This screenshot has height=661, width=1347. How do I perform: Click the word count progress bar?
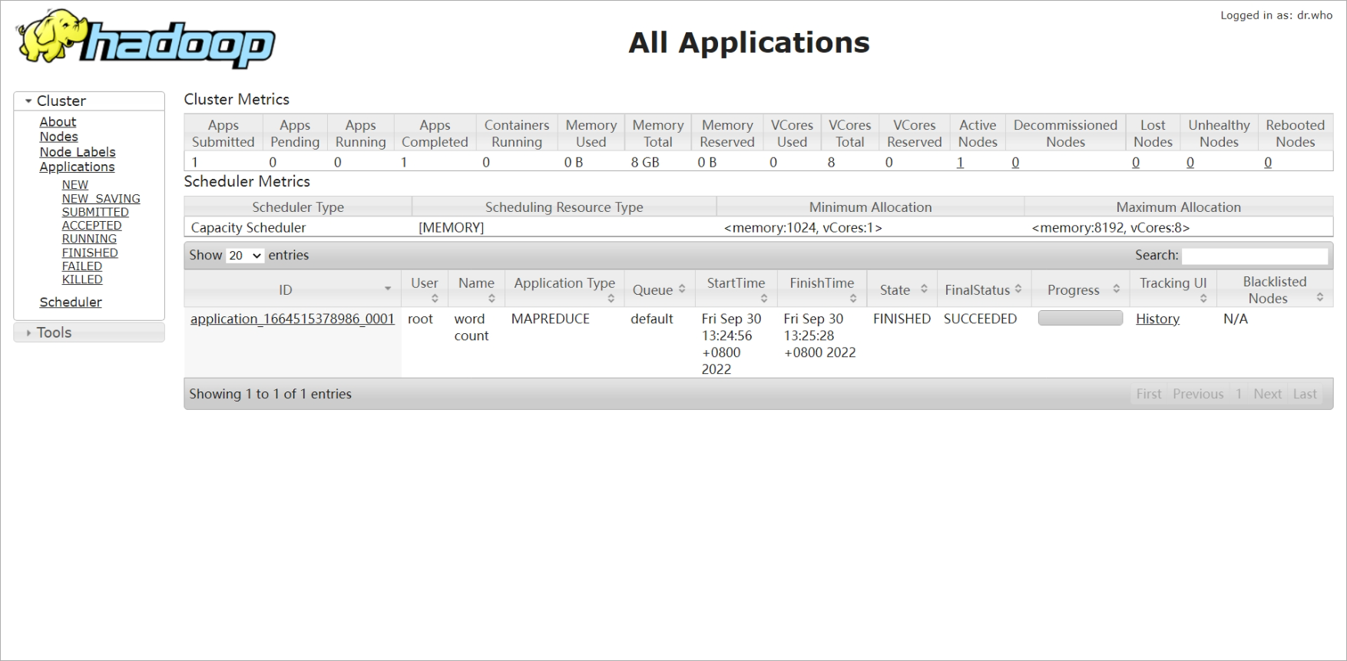[x=1081, y=318]
